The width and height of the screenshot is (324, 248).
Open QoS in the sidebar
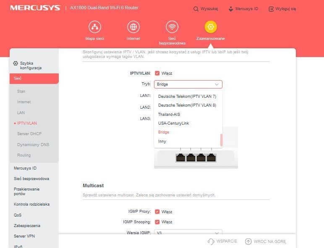18,215
